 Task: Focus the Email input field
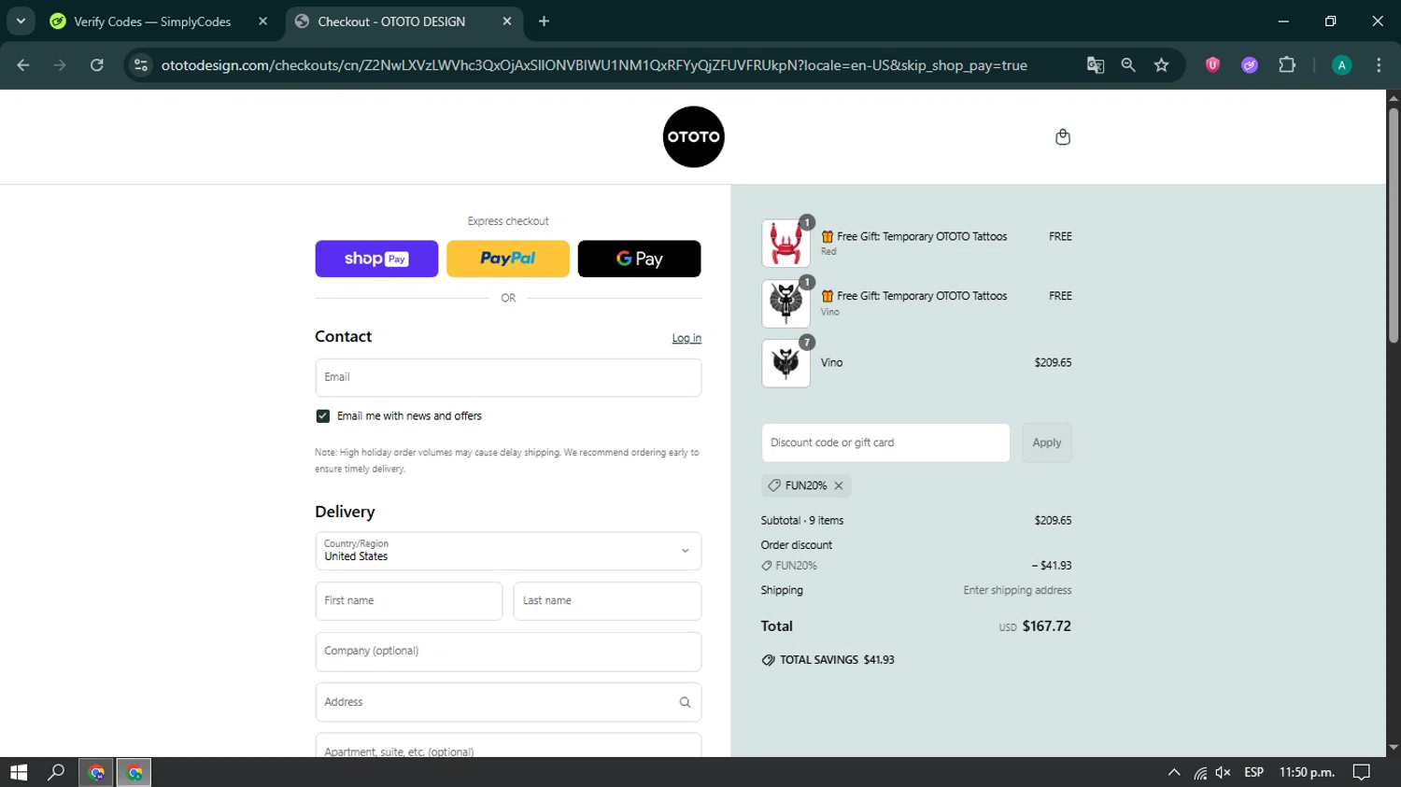[x=508, y=377]
